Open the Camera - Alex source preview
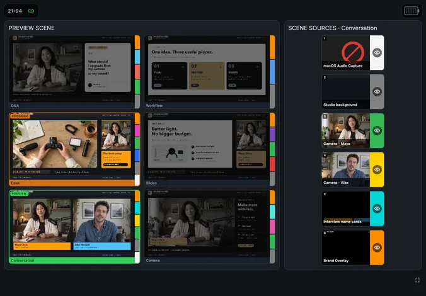The height and width of the screenshot is (296, 426). tap(345, 169)
